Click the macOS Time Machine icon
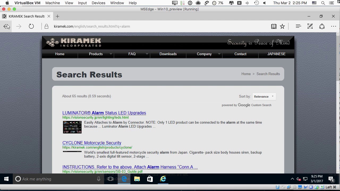Viewport: 340px width, 191px height. click(x=256, y=3)
